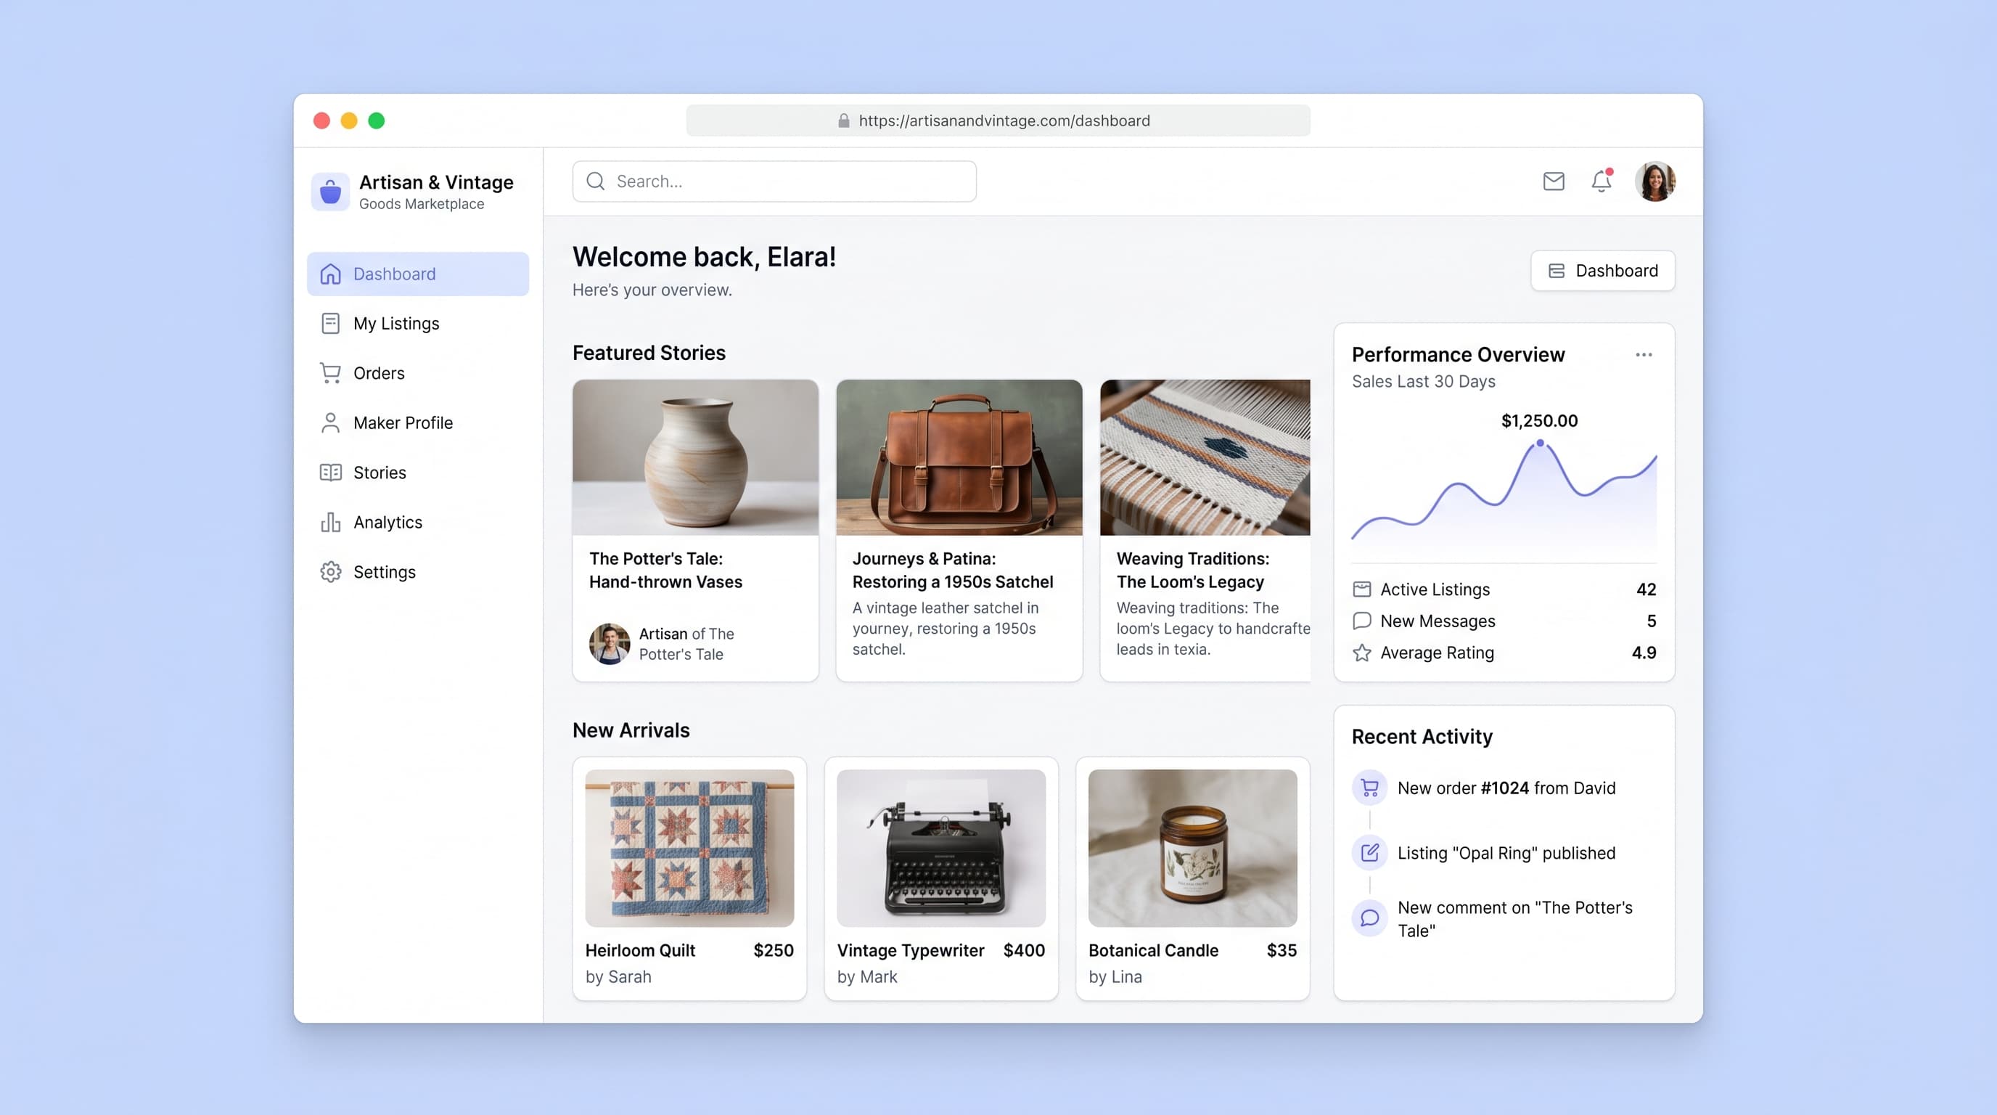
Task: Click the Active Listings value 42
Action: click(1646, 589)
